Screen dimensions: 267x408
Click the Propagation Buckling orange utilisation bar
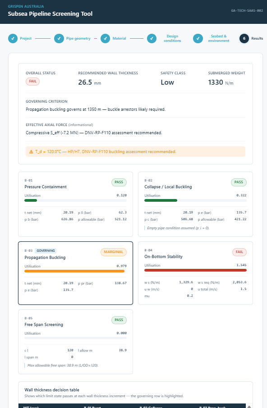[x=74, y=271]
